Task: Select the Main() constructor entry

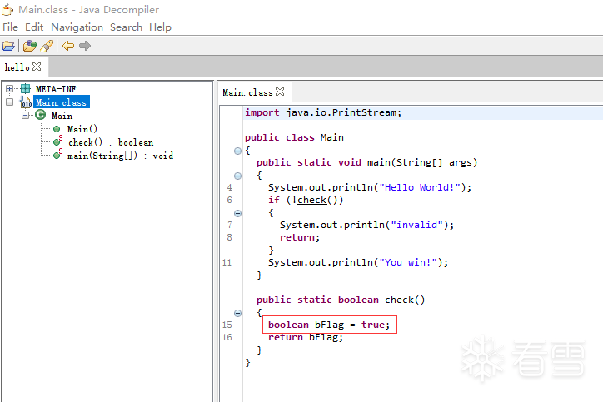Action: (82, 129)
